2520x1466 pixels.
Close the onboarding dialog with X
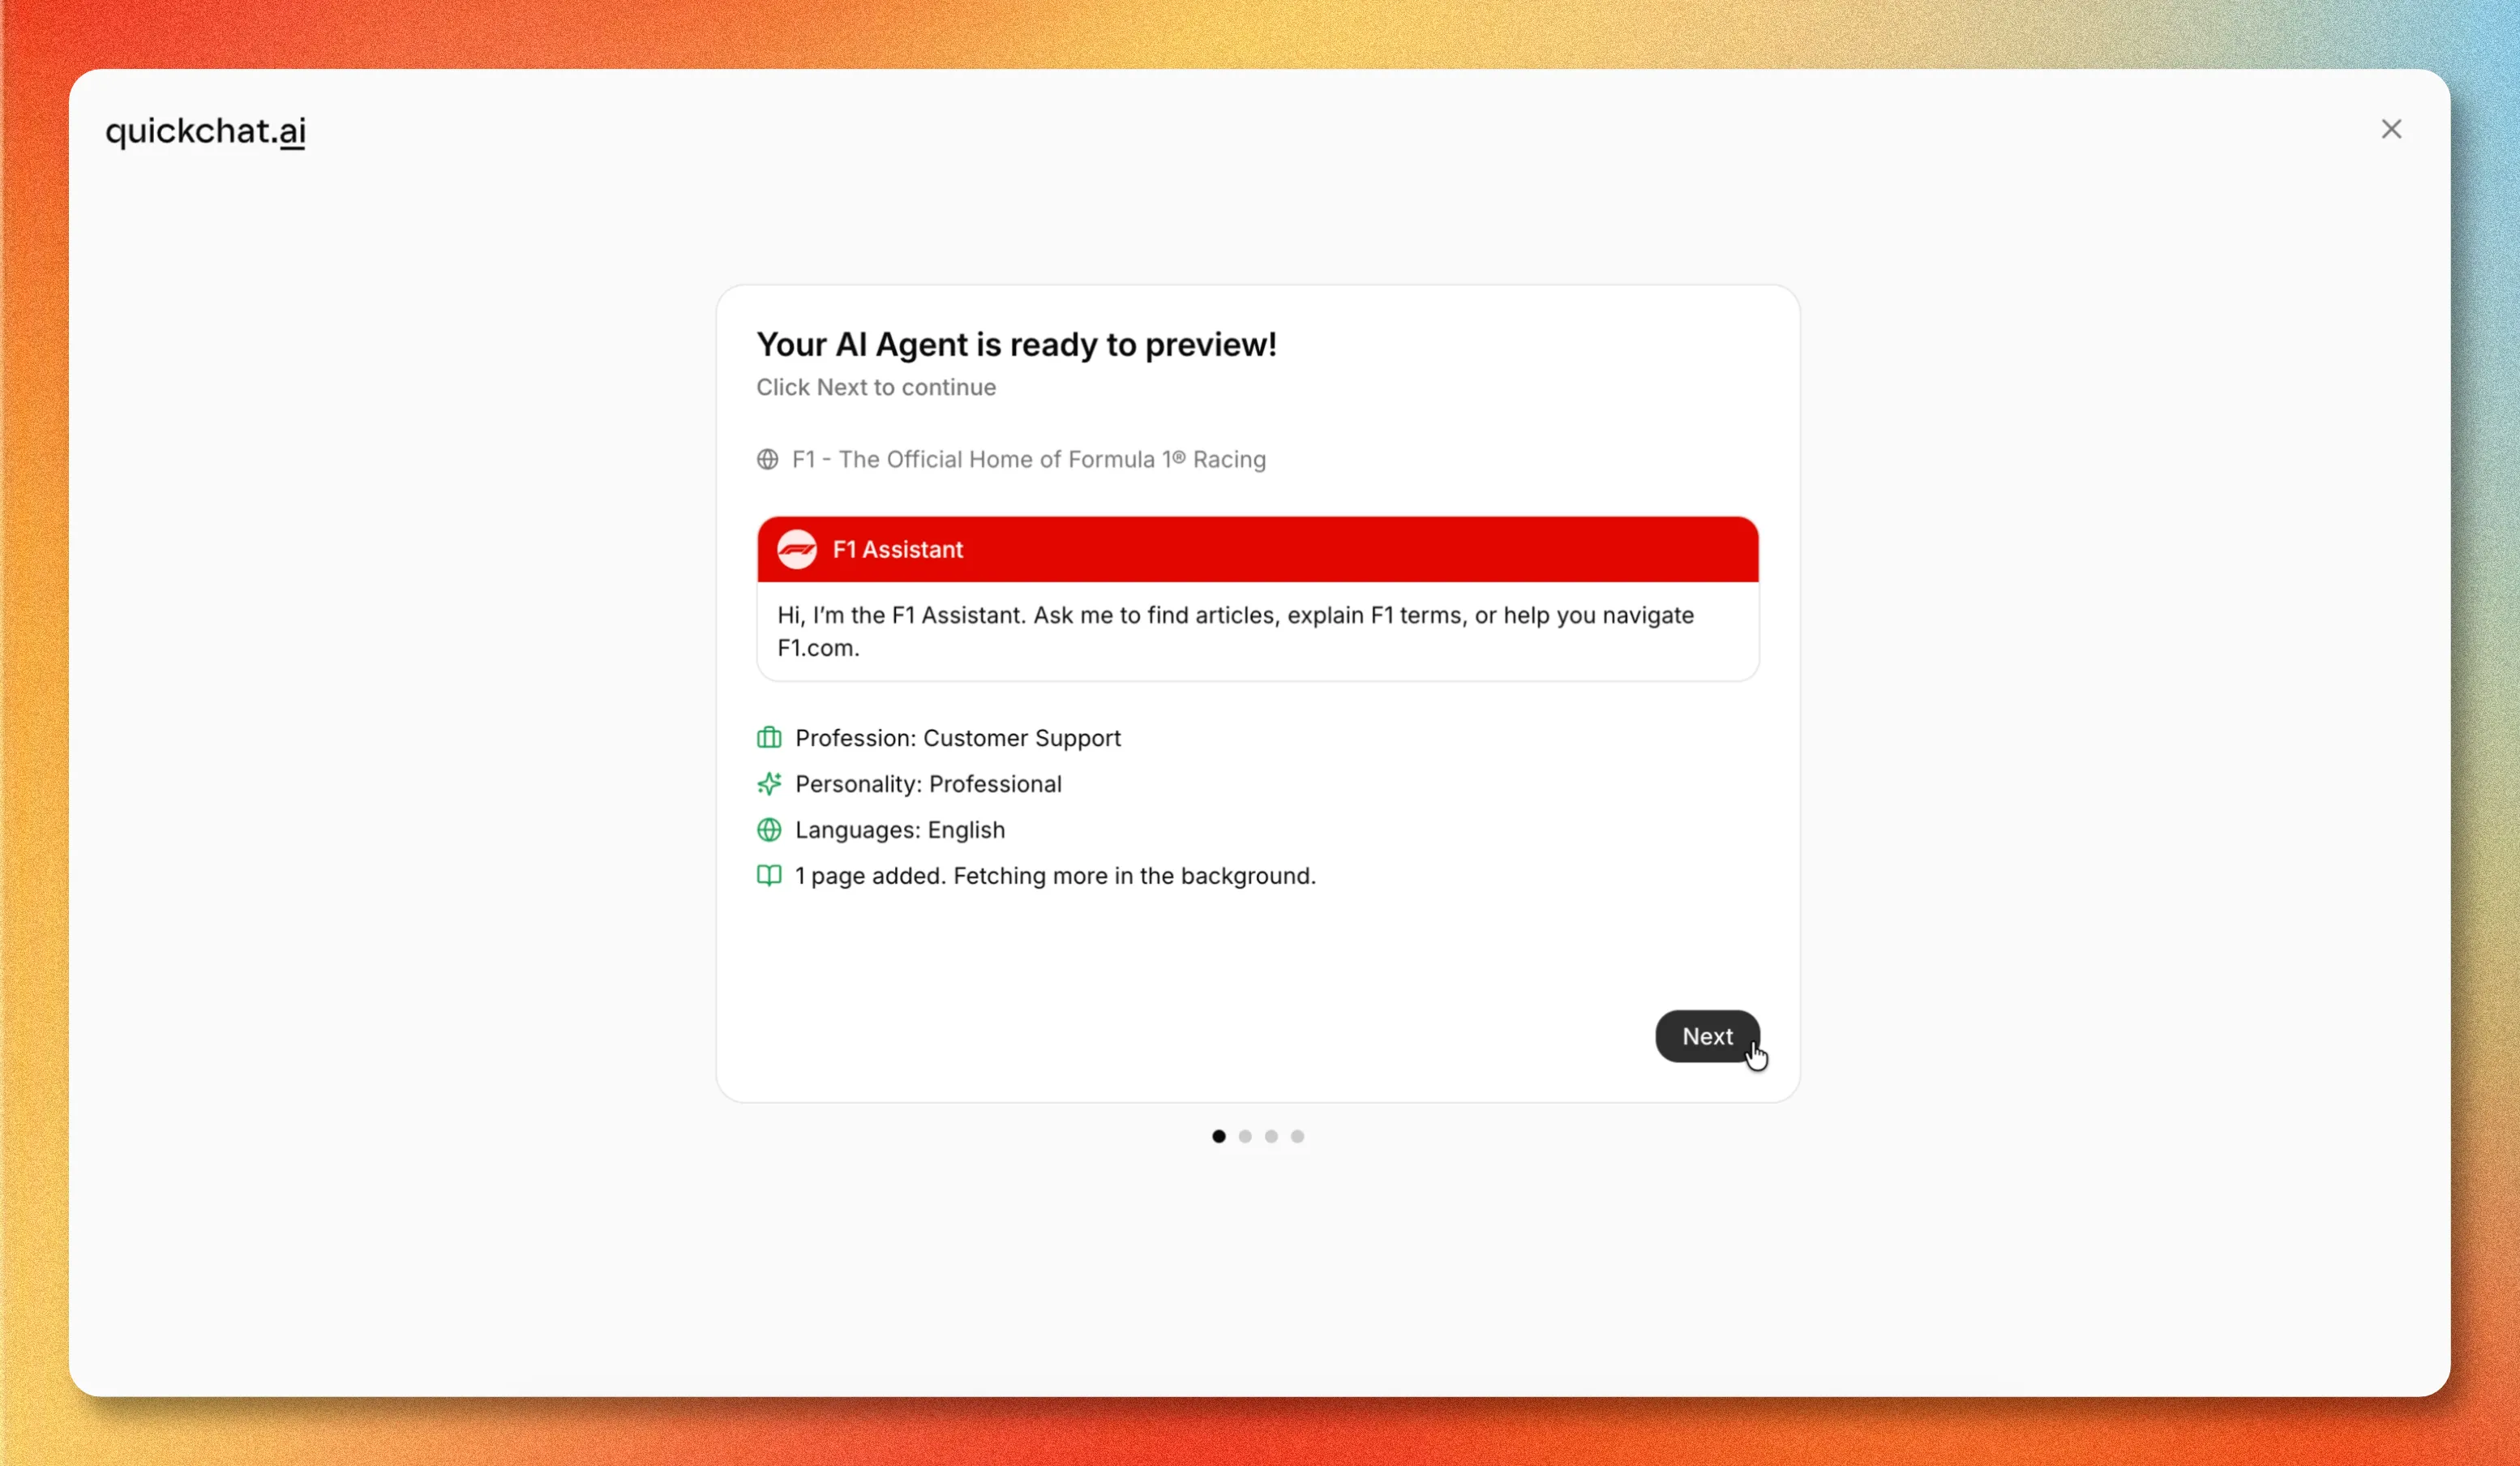2391,129
